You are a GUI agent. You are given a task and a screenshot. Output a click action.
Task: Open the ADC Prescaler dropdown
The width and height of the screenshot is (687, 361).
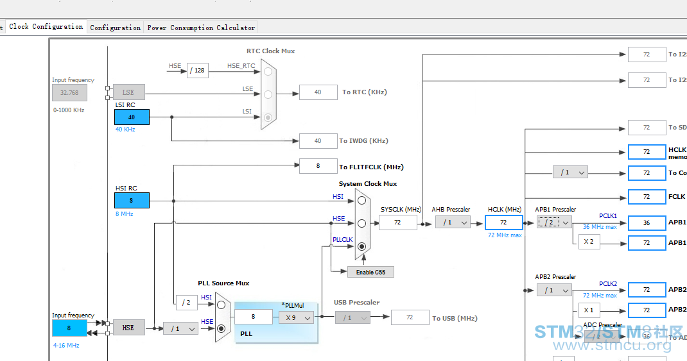(601, 337)
